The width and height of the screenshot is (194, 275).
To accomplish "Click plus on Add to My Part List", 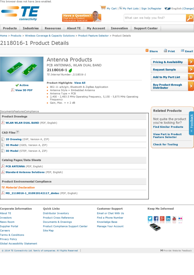I will coord(191,77).
